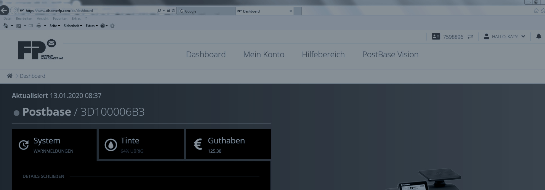
Task: Open the Guthaben credit tile
Action: [x=228, y=144]
